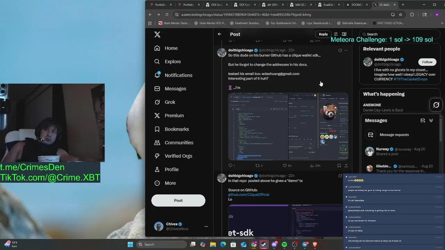Image resolution: width=445 pixels, height=250 pixels.
Task: Open the #TillTheCasketDrops hashtag
Action: tap(410, 79)
